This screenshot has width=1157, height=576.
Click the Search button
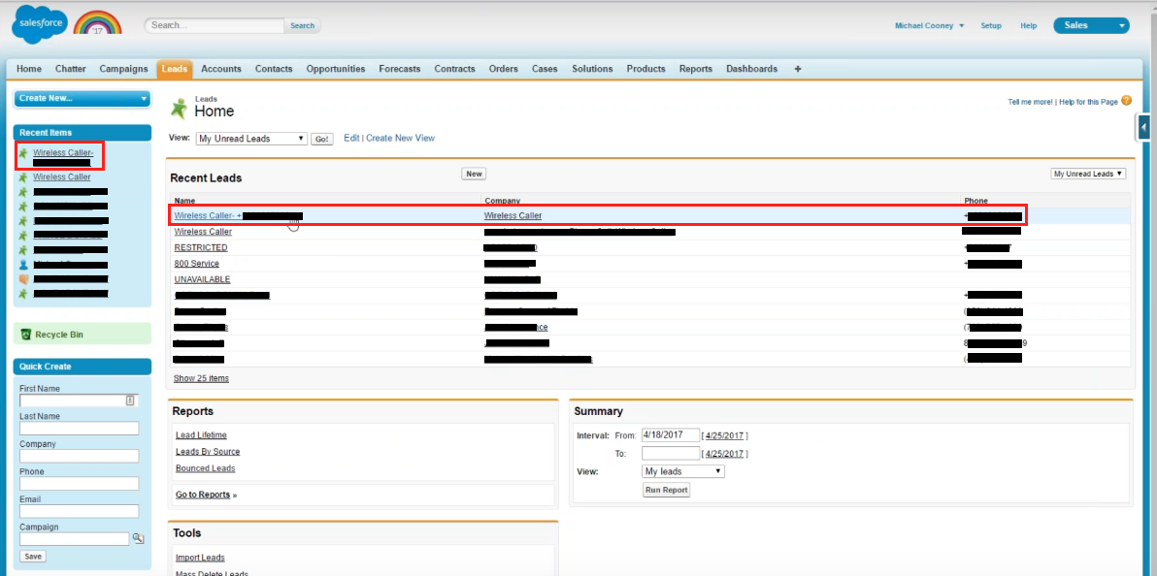tap(303, 25)
